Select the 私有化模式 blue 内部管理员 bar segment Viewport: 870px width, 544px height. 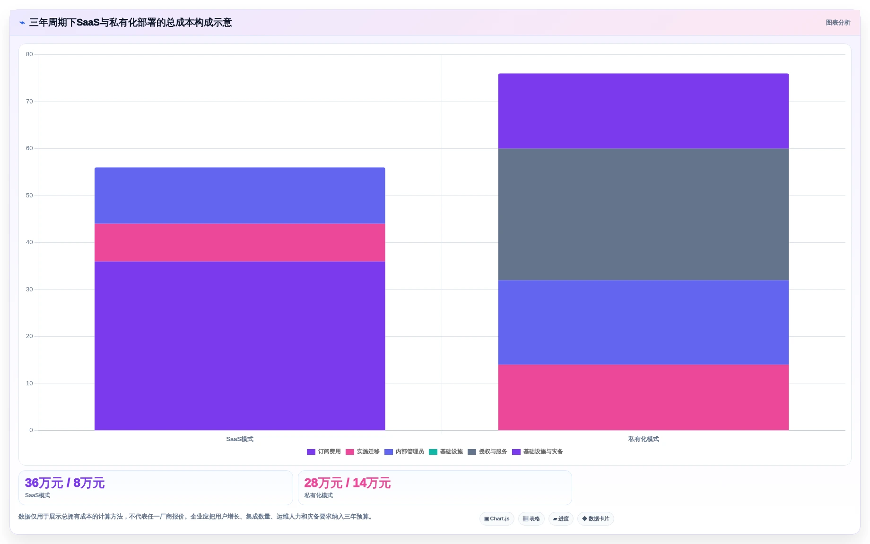coord(644,323)
